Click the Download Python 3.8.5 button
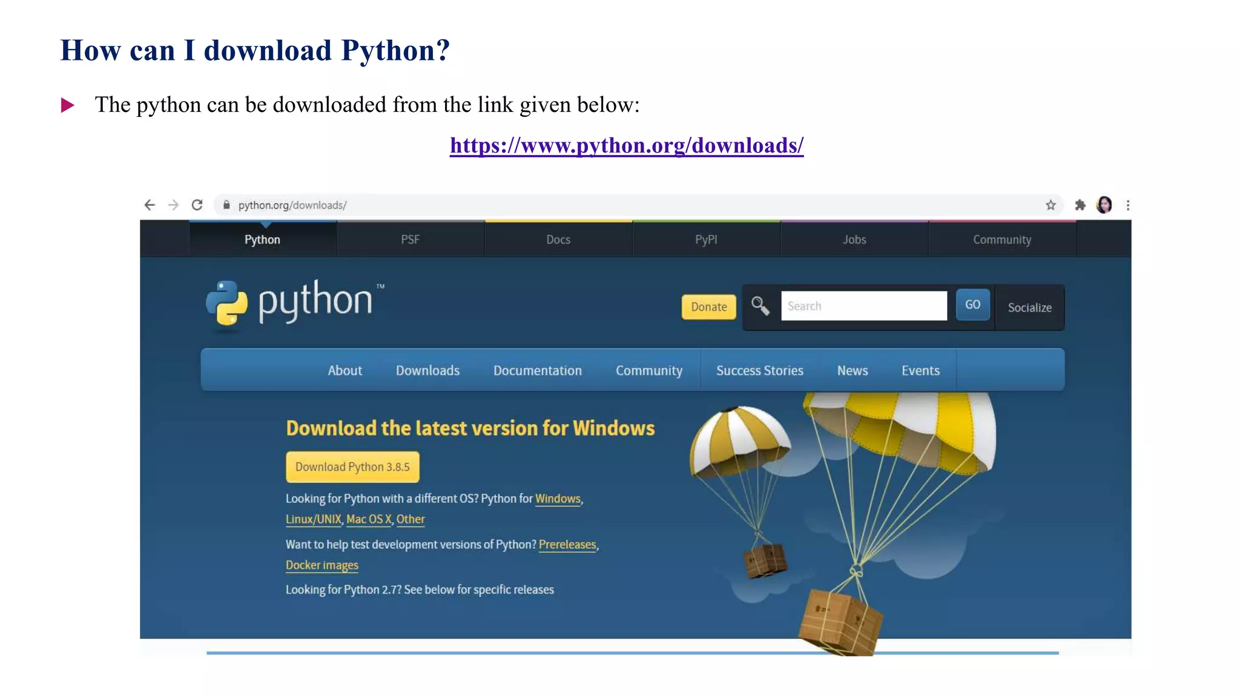This screenshot has height=697, width=1240. click(352, 467)
